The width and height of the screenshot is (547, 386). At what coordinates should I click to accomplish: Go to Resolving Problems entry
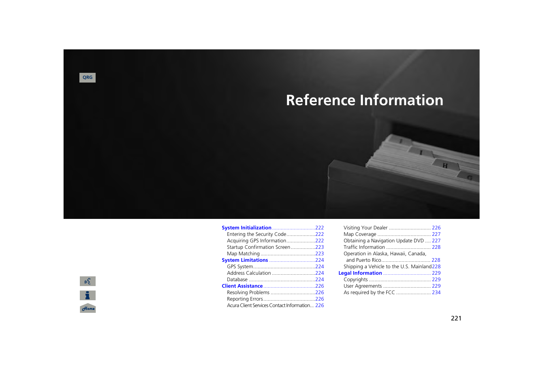click(x=275, y=293)
